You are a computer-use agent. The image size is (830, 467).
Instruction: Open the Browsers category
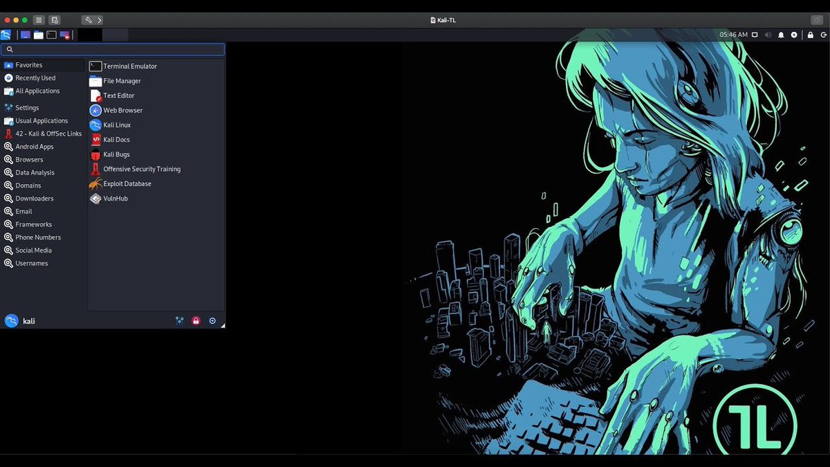click(x=43, y=160)
